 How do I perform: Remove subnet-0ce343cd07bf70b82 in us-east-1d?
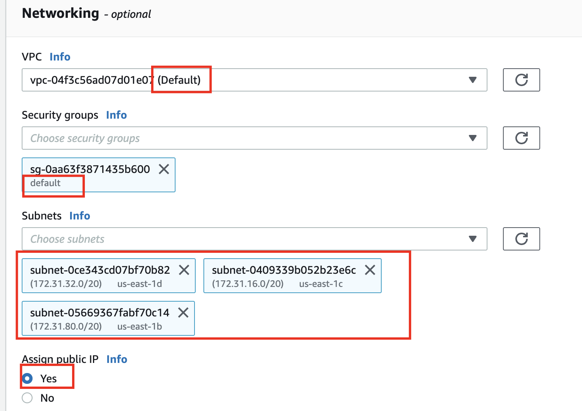(x=184, y=270)
